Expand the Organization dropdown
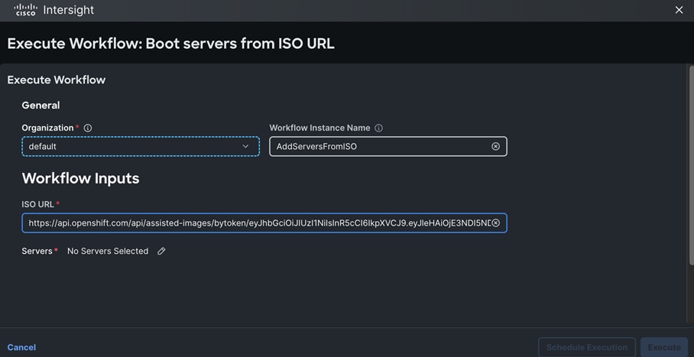Viewport: 694px width, 357px height. [x=141, y=146]
